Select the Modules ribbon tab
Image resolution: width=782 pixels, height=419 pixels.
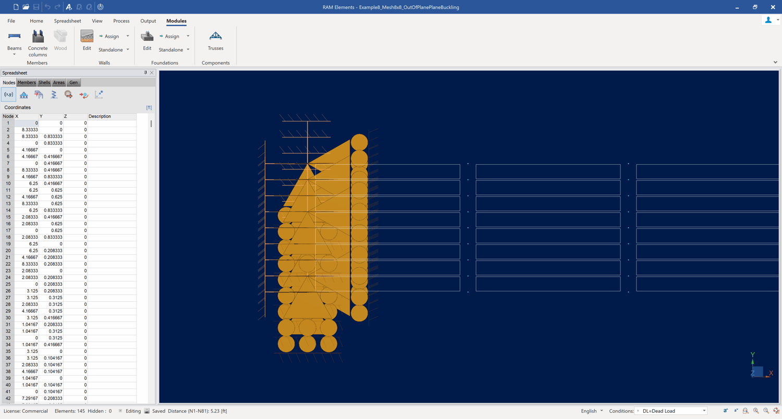pos(176,21)
